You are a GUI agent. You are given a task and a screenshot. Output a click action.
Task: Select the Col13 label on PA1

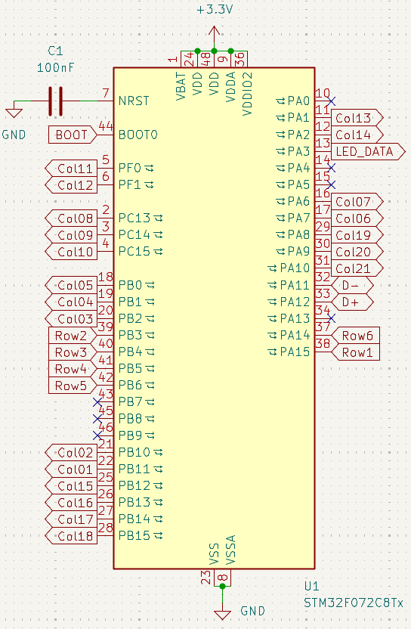[x=357, y=117]
